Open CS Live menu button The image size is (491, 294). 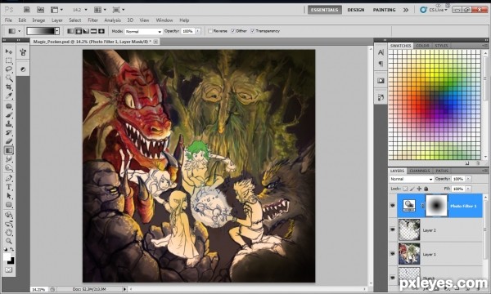point(434,10)
